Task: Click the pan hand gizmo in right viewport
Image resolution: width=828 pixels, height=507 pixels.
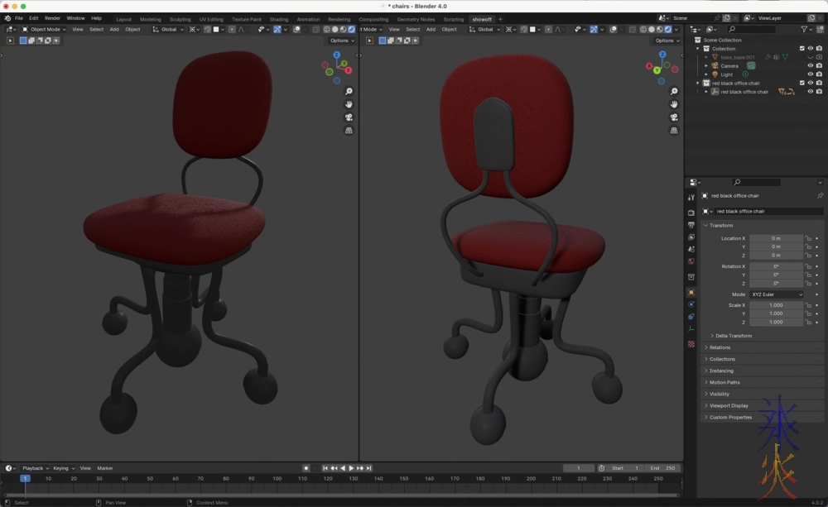Action: (x=674, y=104)
